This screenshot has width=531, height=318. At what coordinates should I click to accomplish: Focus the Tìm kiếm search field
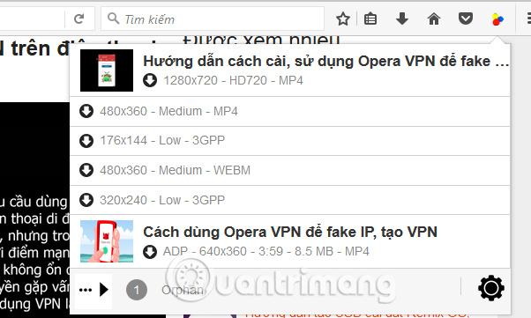[213, 18]
